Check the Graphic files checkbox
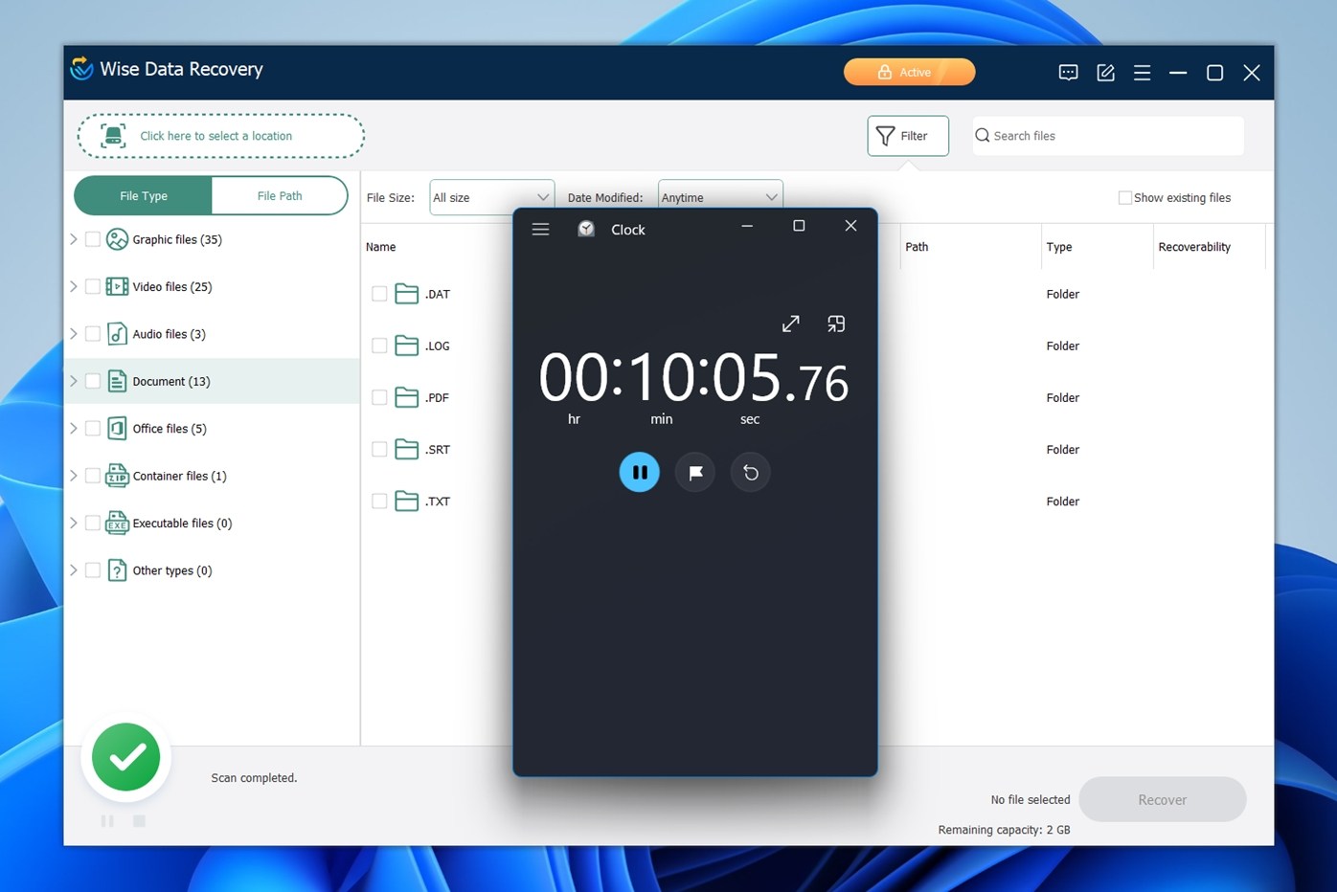Viewport: 1337px width, 892px height. click(x=93, y=239)
